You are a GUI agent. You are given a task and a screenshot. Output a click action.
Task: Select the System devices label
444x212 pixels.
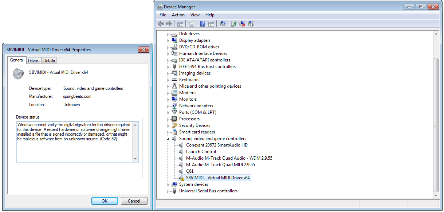(194, 184)
